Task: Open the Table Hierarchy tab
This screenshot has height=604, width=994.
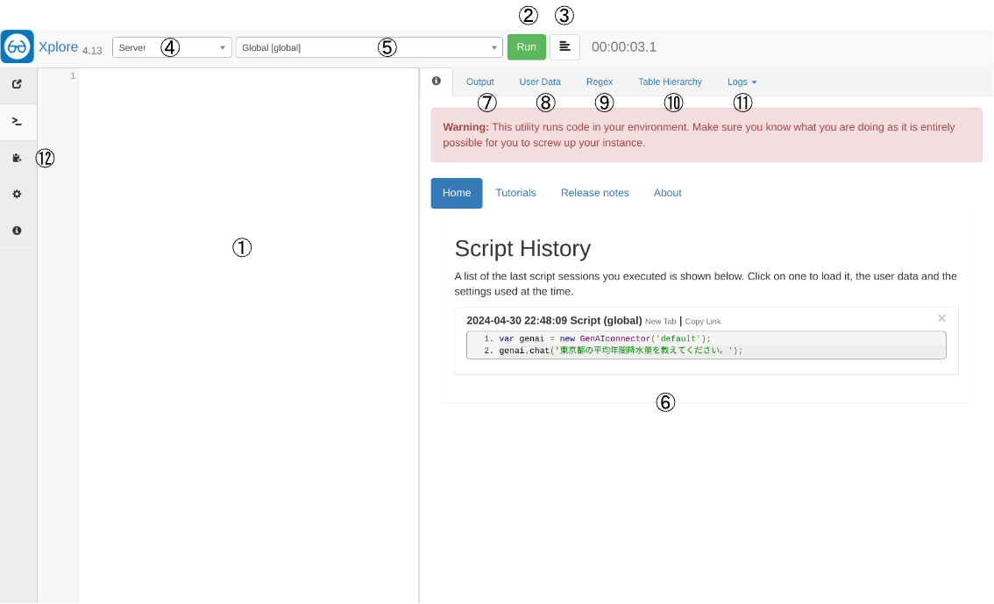Action: click(x=670, y=82)
